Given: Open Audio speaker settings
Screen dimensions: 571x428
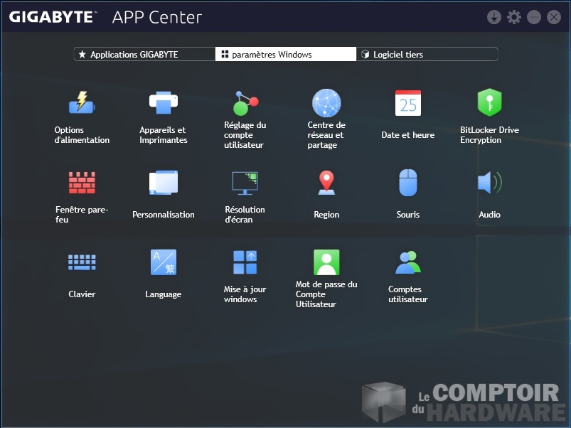Looking at the screenshot, I should pyautogui.click(x=489, y=183).
